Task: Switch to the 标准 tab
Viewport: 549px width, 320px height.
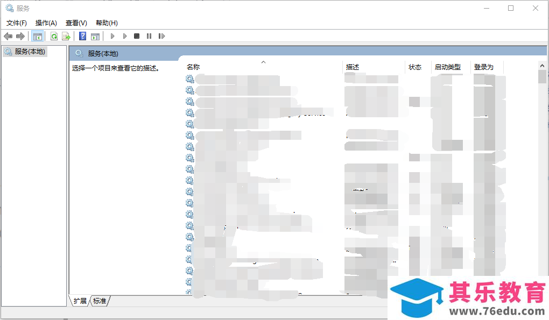Action: [100, 301]
